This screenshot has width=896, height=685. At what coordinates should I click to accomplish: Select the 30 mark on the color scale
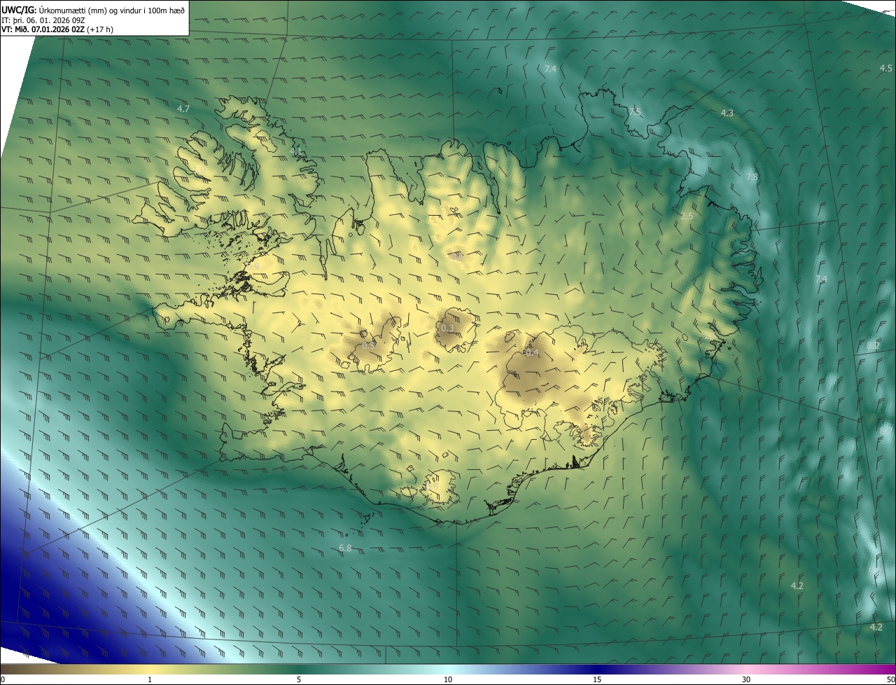[x=746, y=679]
